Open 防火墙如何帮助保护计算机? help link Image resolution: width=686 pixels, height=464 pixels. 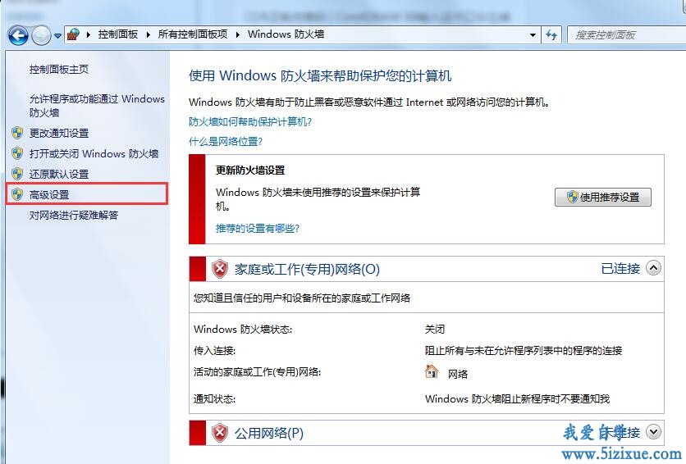(x=250, y=122)
